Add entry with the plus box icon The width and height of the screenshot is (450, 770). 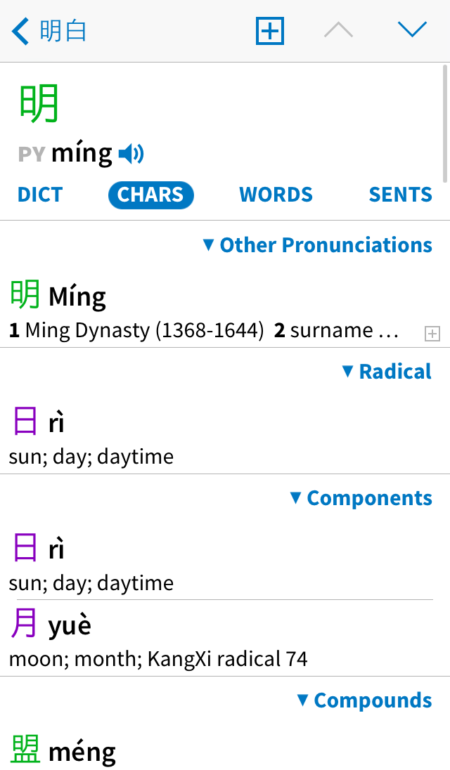tap(269, 31)
